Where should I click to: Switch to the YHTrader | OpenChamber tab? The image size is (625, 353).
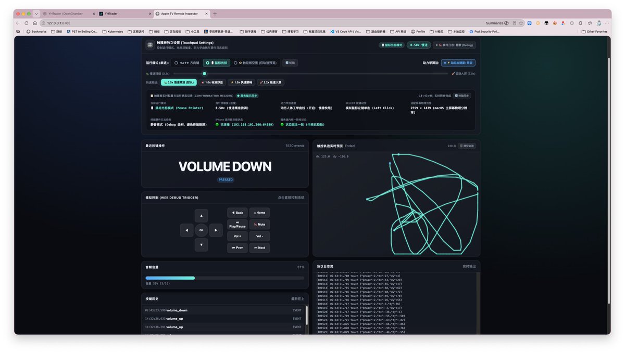[x=68, y=14]
